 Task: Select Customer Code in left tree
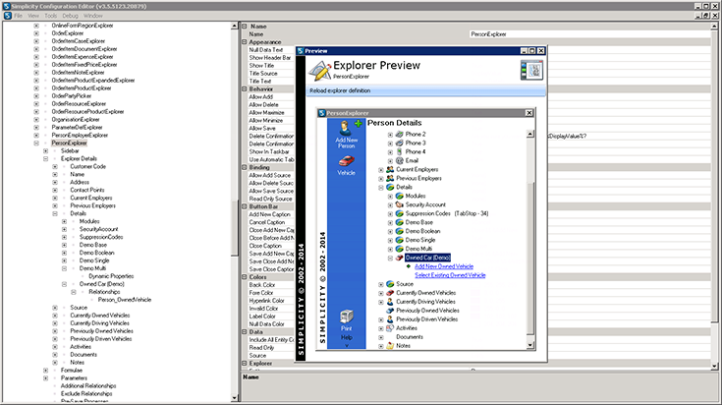[87, 166]
